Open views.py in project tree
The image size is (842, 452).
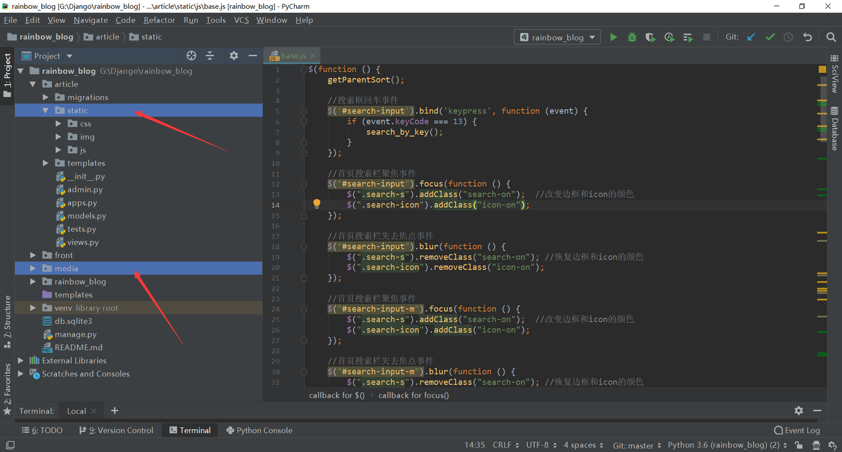[x=83, y=242]
